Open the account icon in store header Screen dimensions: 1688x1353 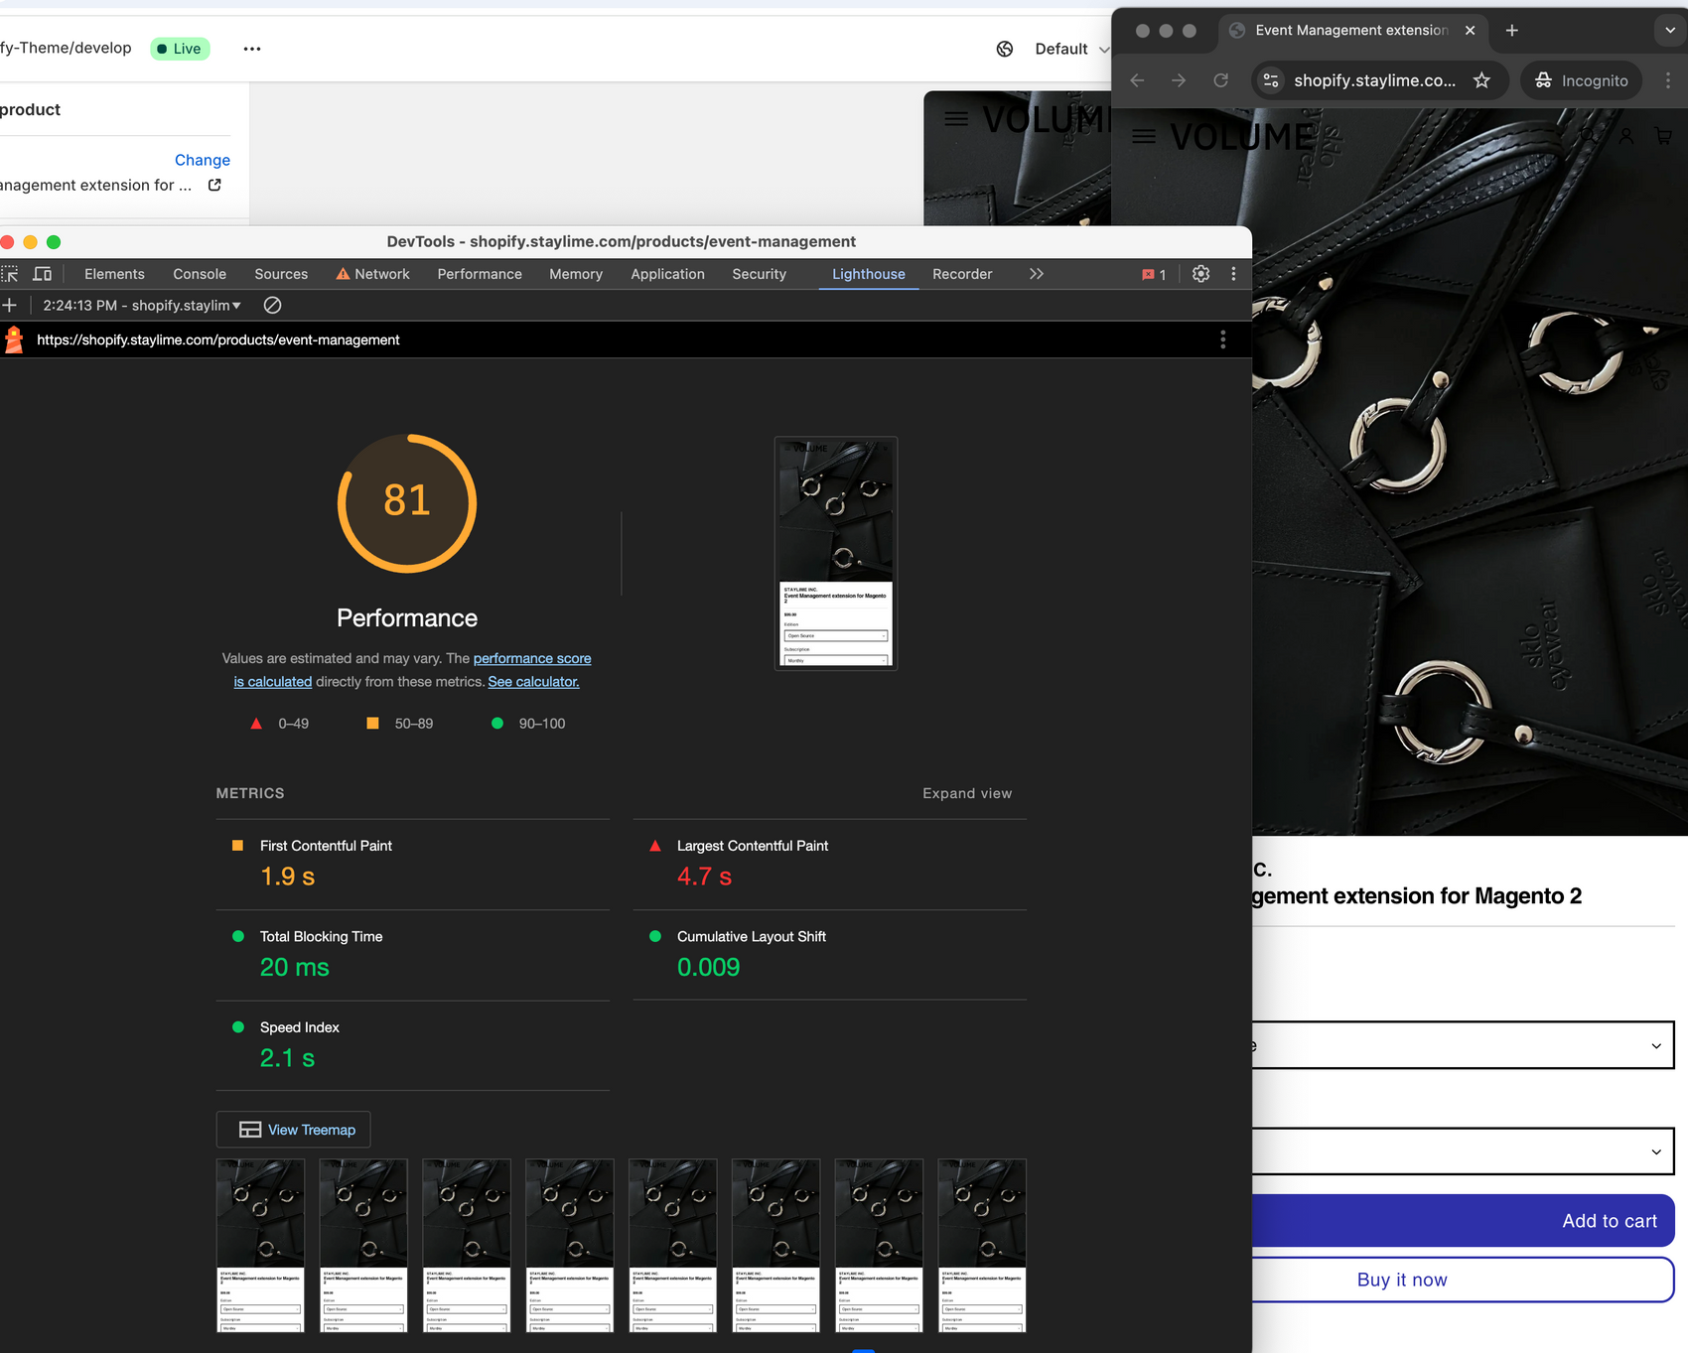pos(1626,136)
